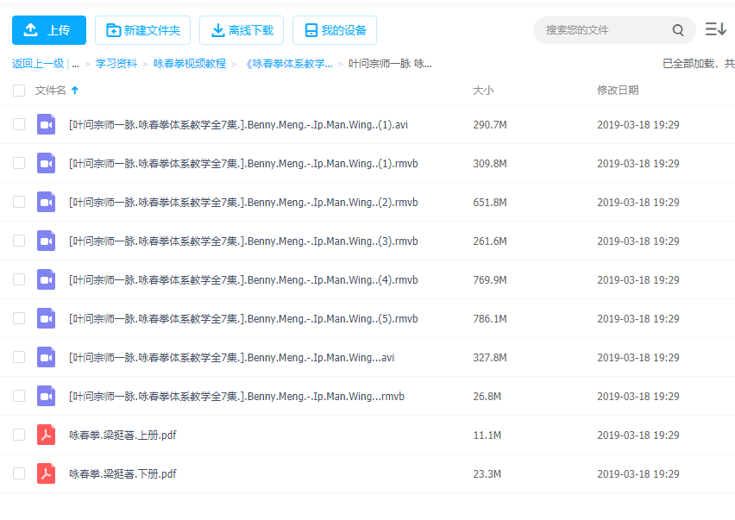Click the 11.1M size value

tap(487, 435)
